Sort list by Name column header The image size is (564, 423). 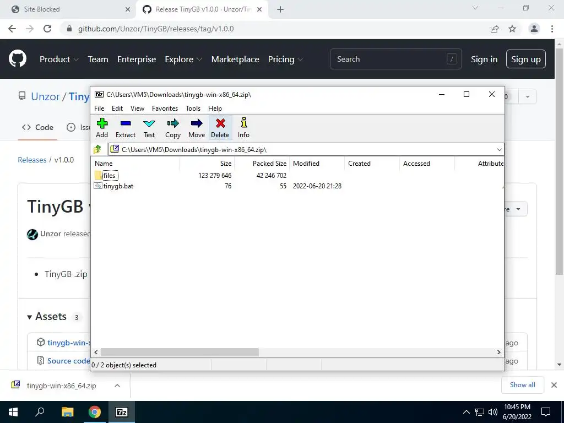pyautogui.click(x=135, y=163)
